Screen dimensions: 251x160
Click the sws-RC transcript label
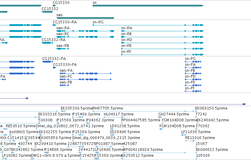[63, 34]
